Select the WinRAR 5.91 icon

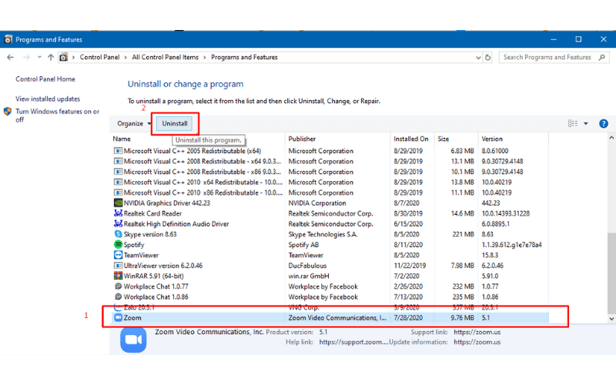[x=118, y=276]
